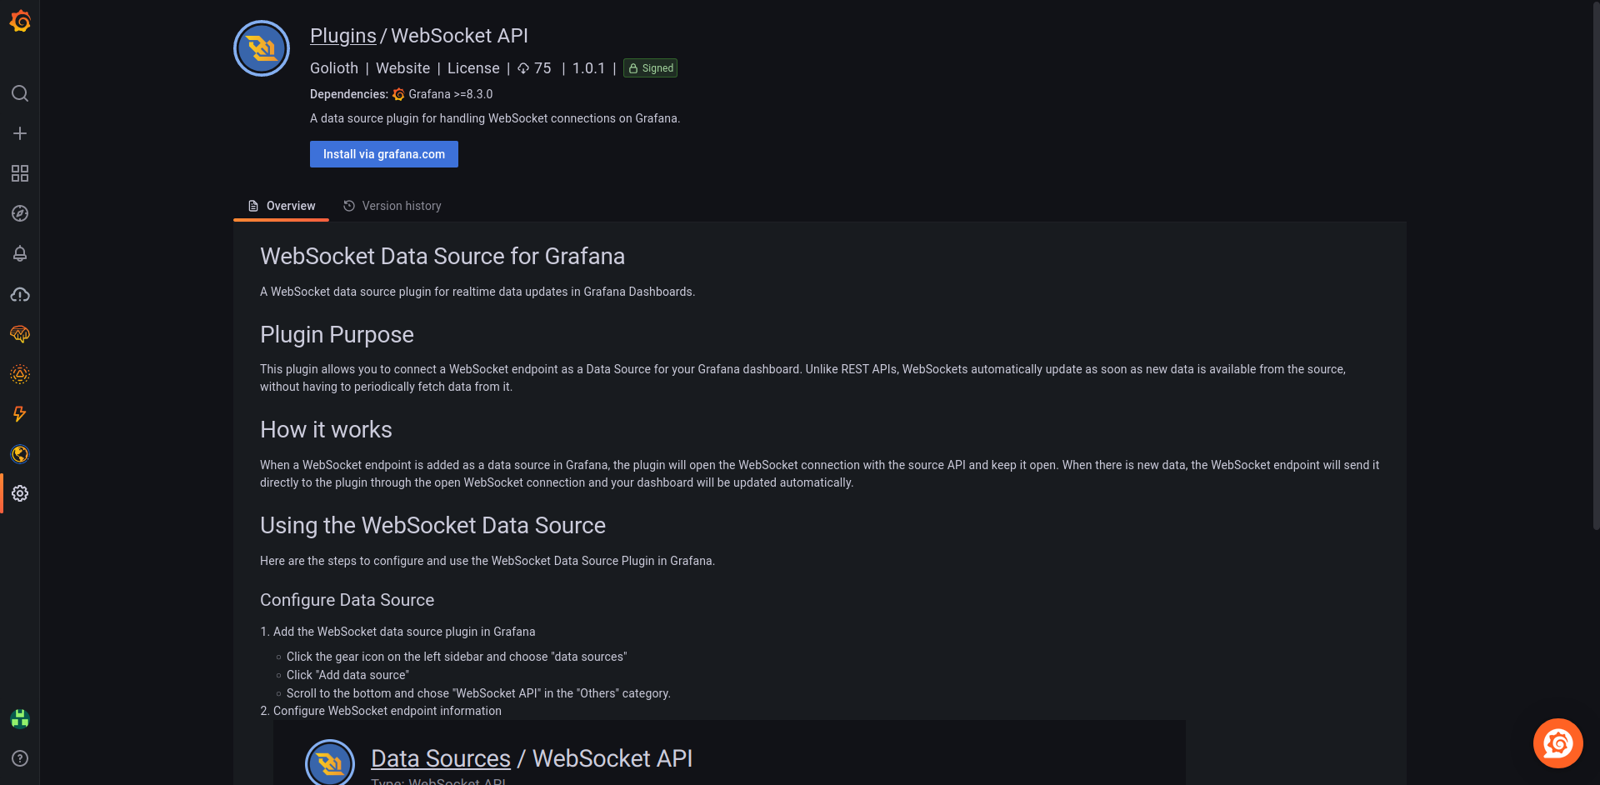
Task: Select the Explore compass icon
Action: click(x=20, y=213)
